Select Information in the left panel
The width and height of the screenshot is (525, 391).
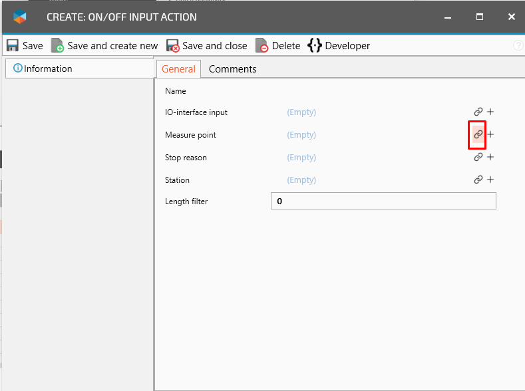(43, 68)
